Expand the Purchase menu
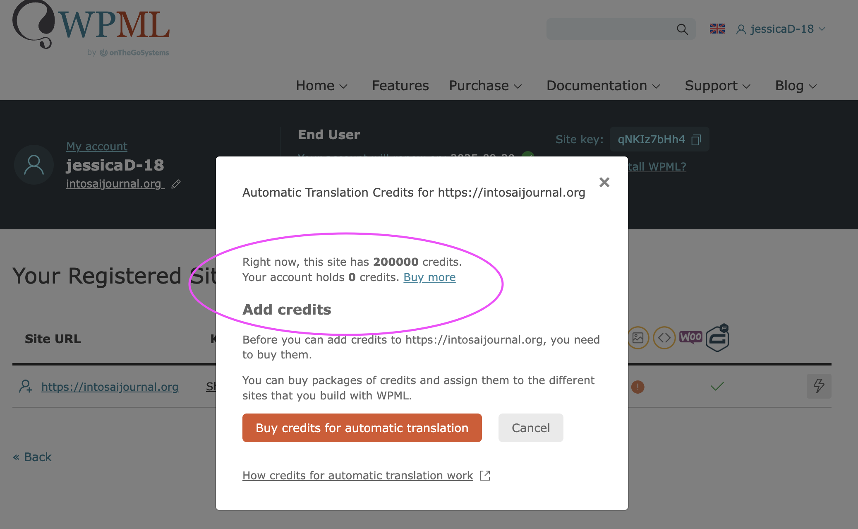The image size is (858, 529). (485, 86)
